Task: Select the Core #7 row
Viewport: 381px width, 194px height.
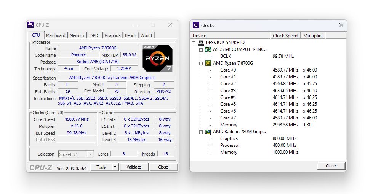Action: (268, 118)
